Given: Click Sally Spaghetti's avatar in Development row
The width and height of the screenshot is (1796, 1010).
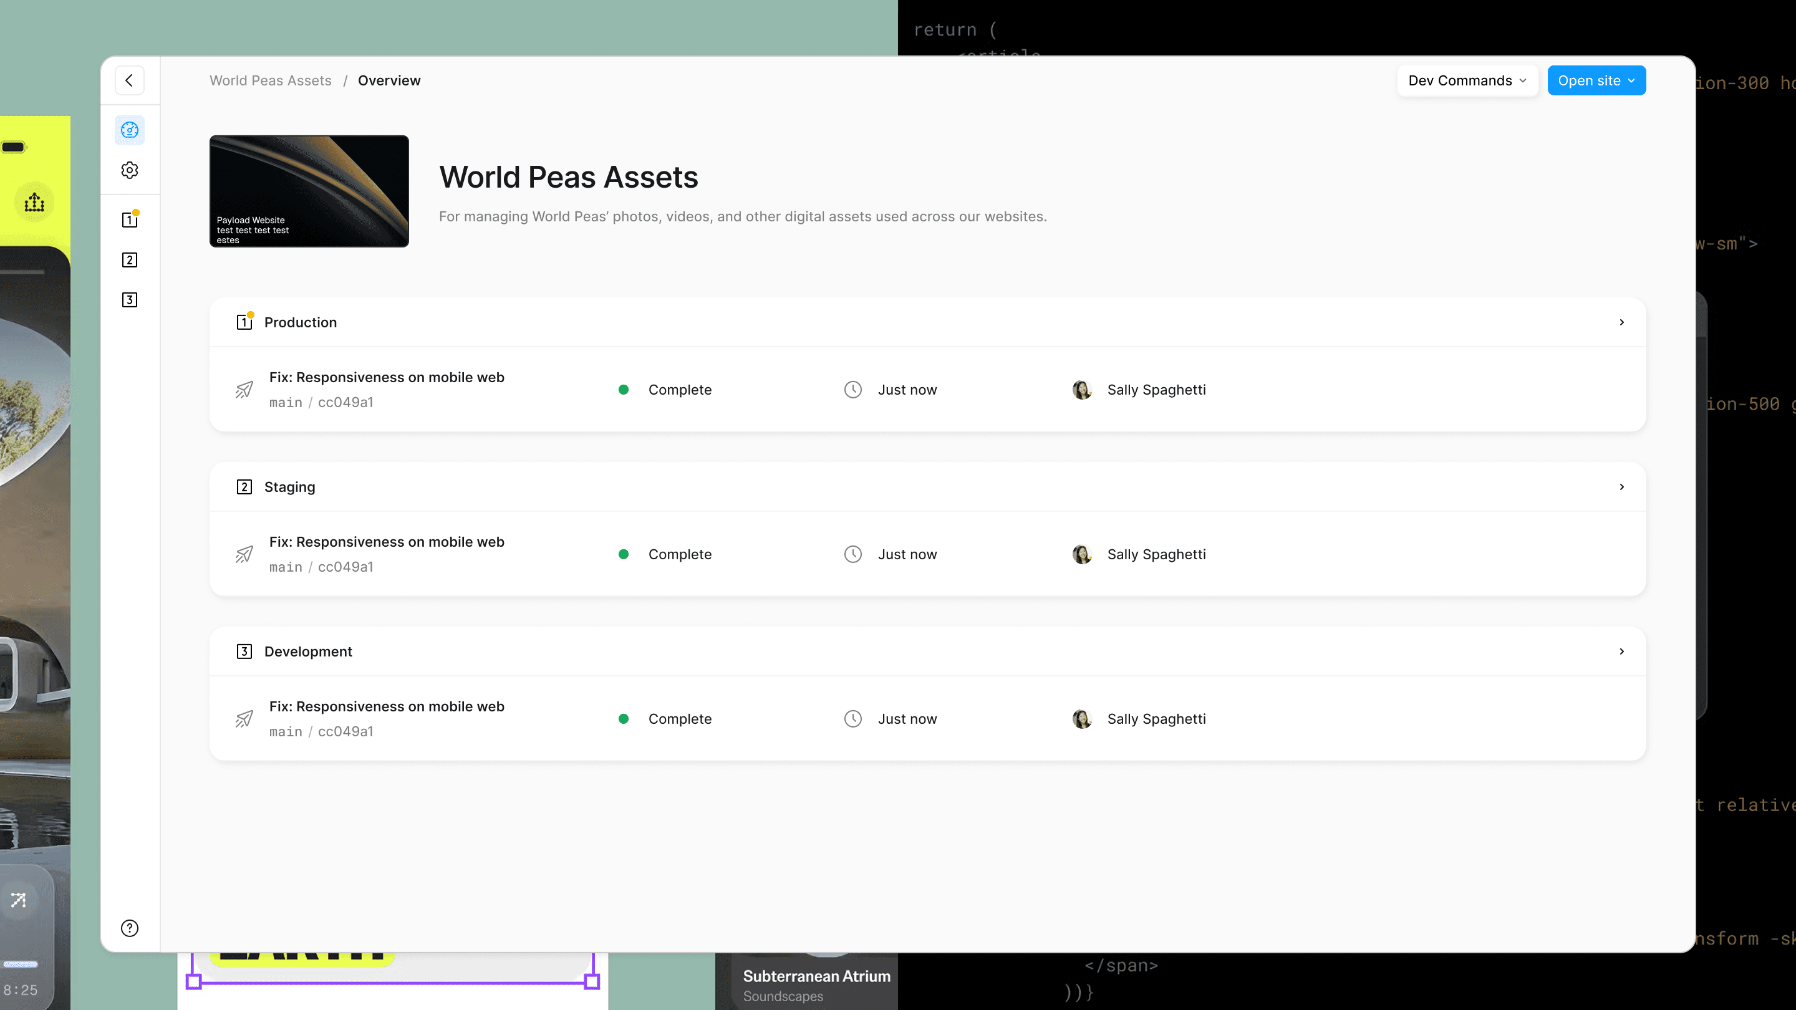Looking at the screenshot, I should click(1082, 719).
